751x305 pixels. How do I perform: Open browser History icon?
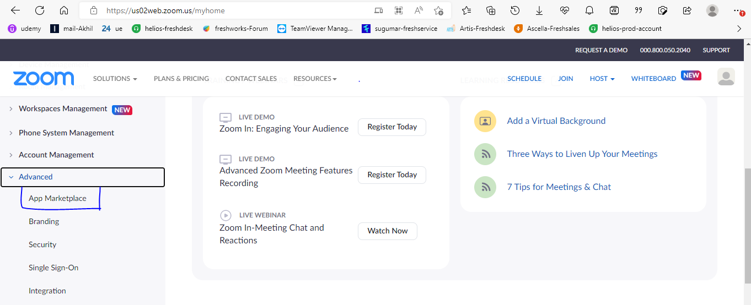515,10
